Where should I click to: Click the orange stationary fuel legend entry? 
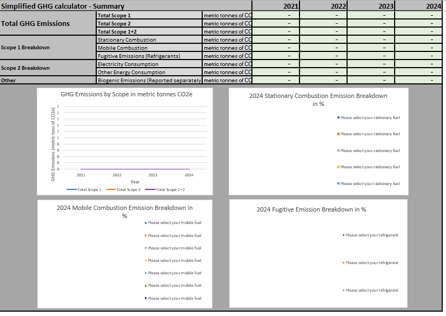369,134
